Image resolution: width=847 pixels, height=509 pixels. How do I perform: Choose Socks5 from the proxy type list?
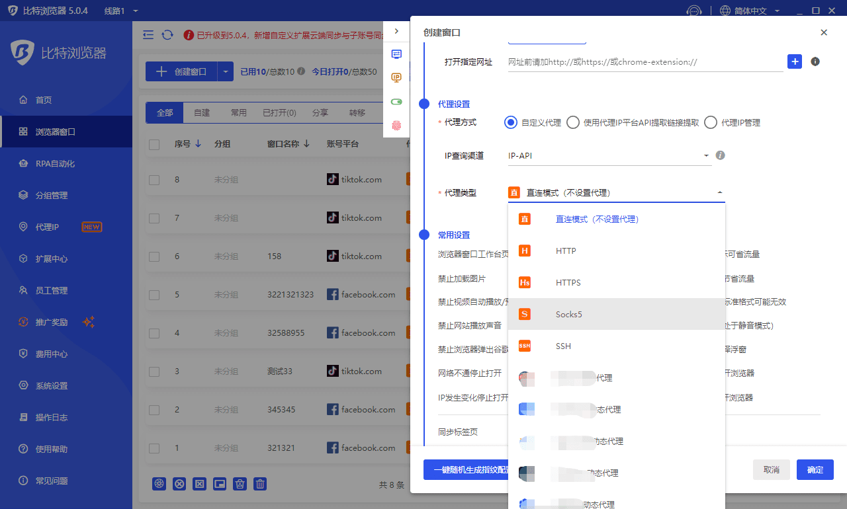pos(568,314)
